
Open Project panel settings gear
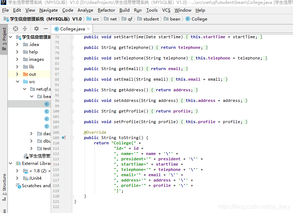(x=36, y=29)
